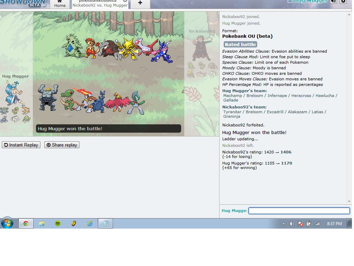Screen dimensions: 354x266
Task: Click the Heracross sprite on the field
Action: tap(99, 103)
